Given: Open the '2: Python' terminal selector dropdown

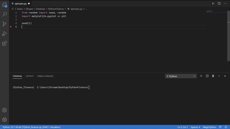Looking at the screenshot, I should pyautogui.click(x=181, y=76).
